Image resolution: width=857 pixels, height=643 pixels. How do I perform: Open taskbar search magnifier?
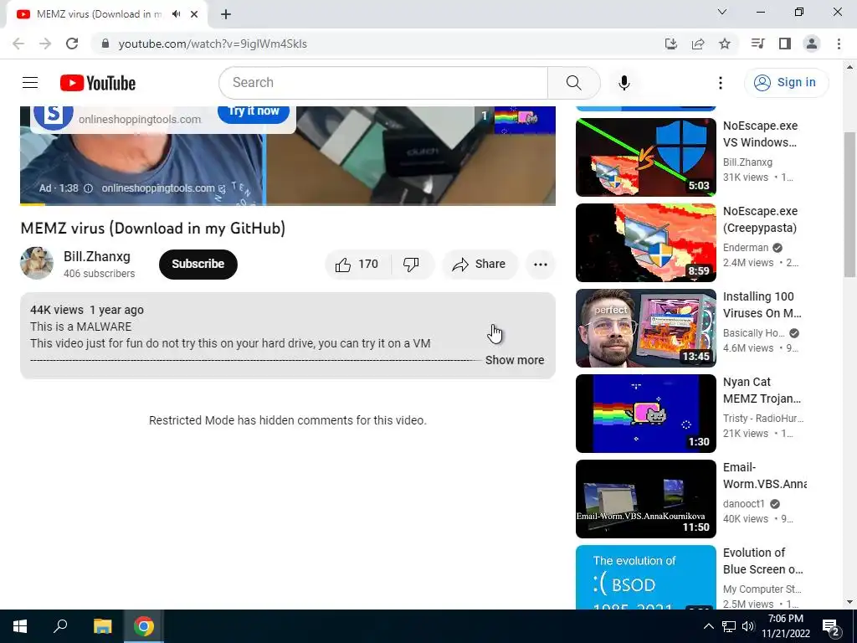[60, 626]
